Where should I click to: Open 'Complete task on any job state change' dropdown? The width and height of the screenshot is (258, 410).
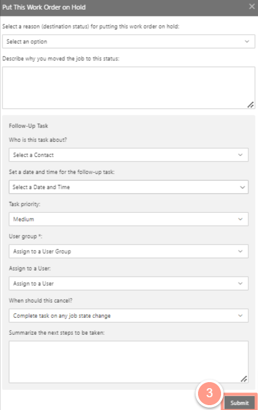pyautogui.click(x=129, y=315)
